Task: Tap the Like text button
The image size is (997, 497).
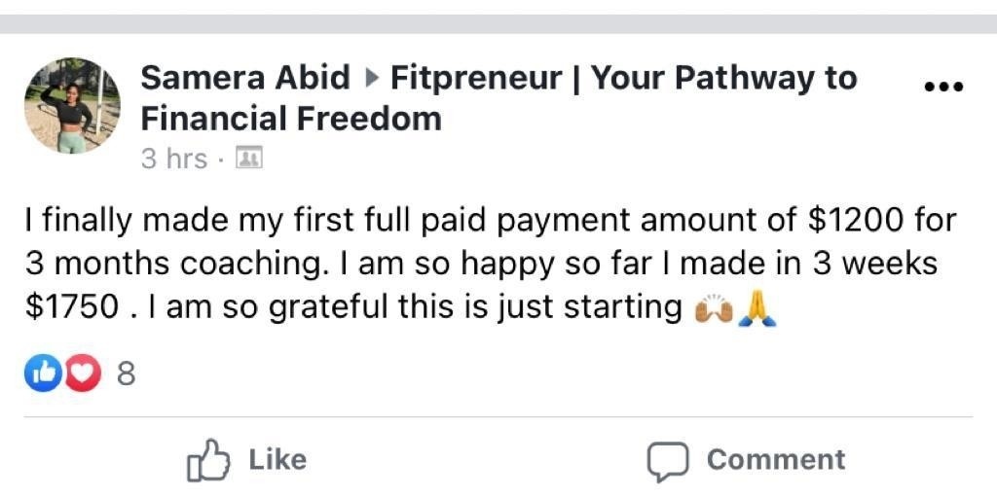Action: click(277, 459)
